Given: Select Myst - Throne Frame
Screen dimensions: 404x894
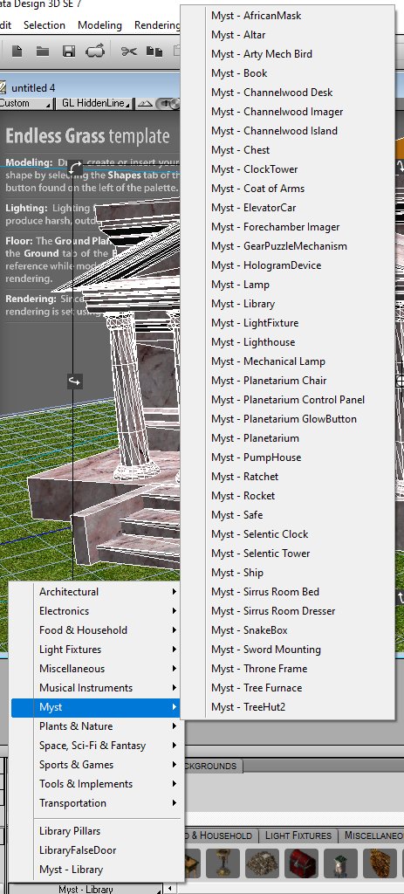Looking at the screenshot, I should 288,669.
